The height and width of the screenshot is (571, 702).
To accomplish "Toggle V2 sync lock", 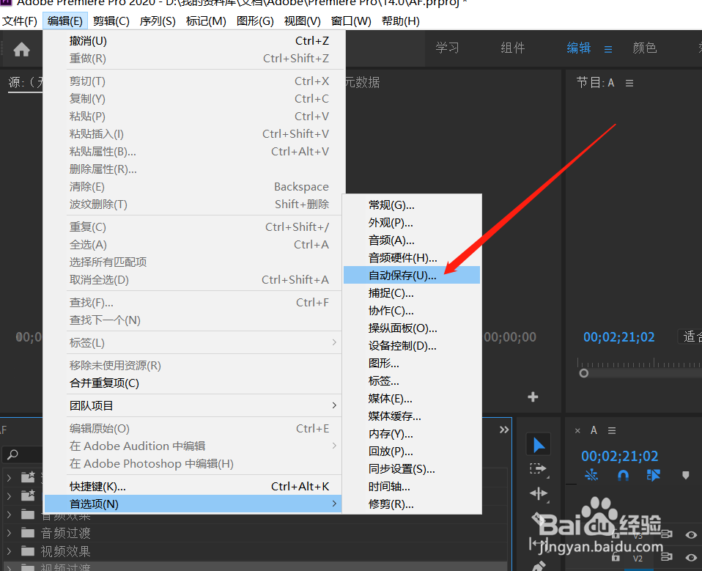I will coord(667,556).
